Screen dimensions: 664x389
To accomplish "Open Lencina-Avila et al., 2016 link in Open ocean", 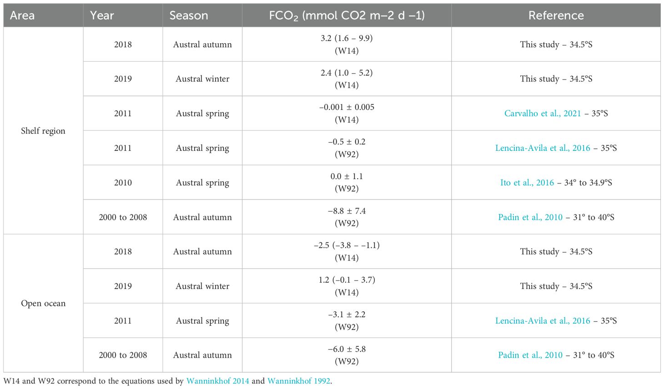I will pos(542,321).
